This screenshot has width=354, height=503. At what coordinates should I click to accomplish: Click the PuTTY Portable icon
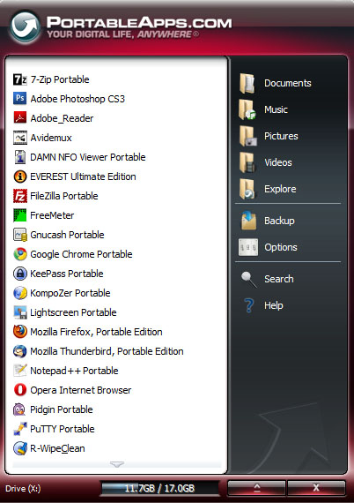click(x=20, y=429)
